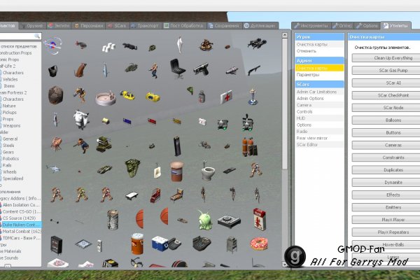Click the search magnifier icon
This screenshot has width=420, height=280.
point(37,36)
